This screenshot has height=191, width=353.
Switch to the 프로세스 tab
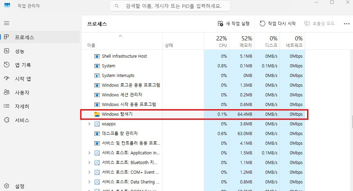coord(24,37)
